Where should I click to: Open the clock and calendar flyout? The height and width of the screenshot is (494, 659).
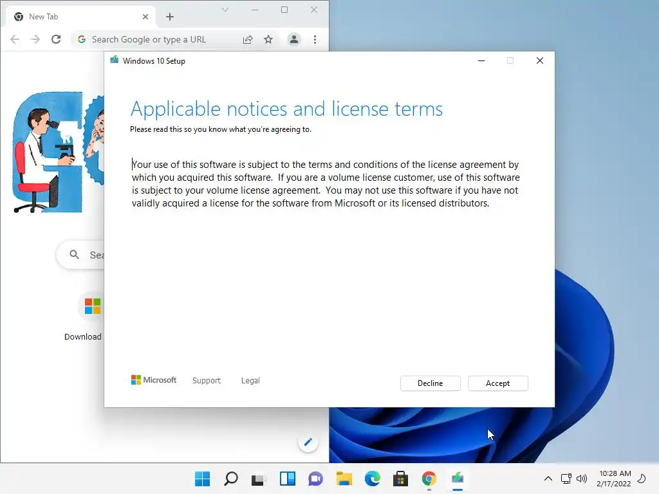click(613, 479)
